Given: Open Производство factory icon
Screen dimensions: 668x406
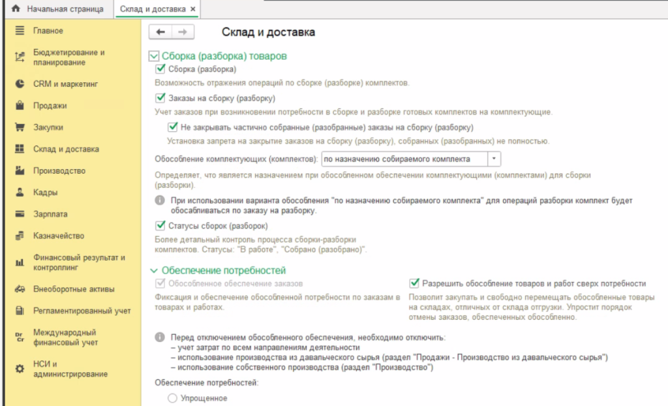Looking at the screenshot, I should coord(20,171).
